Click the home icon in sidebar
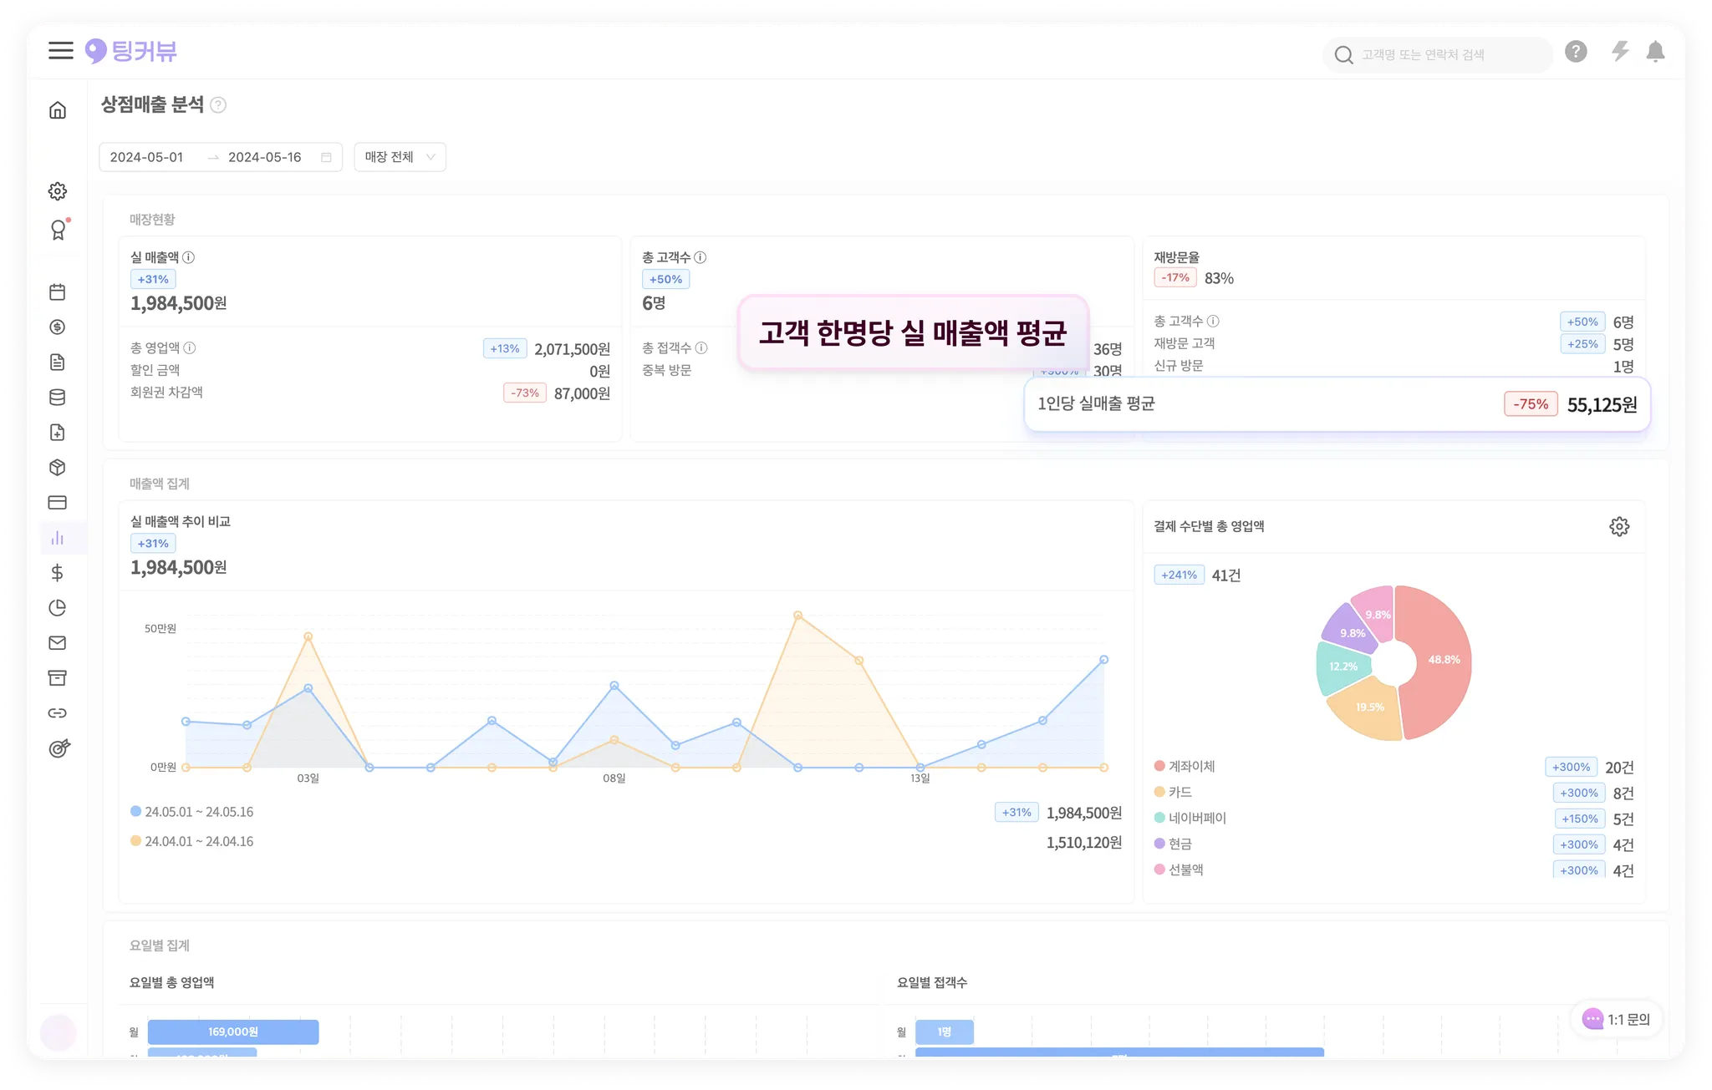This screenshot has width=1712, height=1090. (58, 110)
